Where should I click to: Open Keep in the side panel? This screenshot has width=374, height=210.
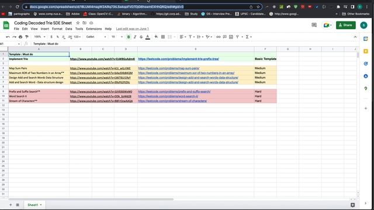pyautogui.click(x=366, y=51)
